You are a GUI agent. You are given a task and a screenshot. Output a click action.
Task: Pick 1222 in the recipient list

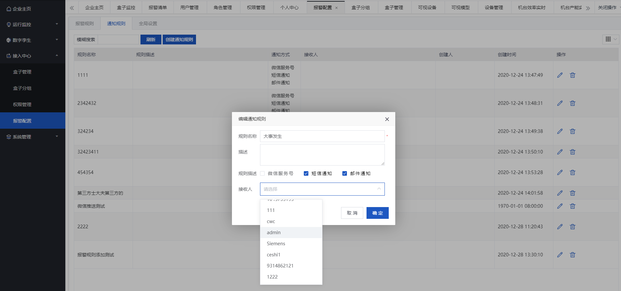(x=291, y=277)
